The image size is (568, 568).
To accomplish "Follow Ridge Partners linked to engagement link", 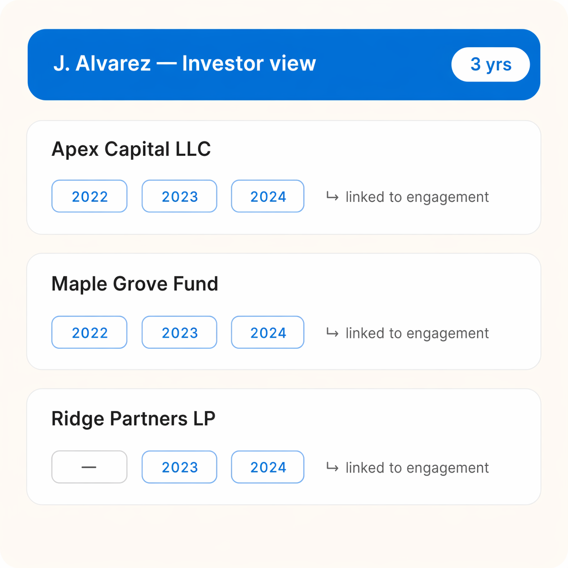I will [x=417, y=468].
